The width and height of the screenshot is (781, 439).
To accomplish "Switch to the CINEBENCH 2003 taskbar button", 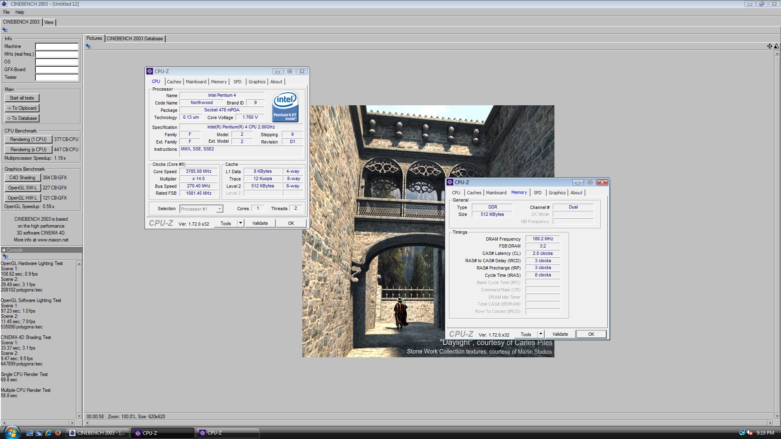I will [98, 433].
